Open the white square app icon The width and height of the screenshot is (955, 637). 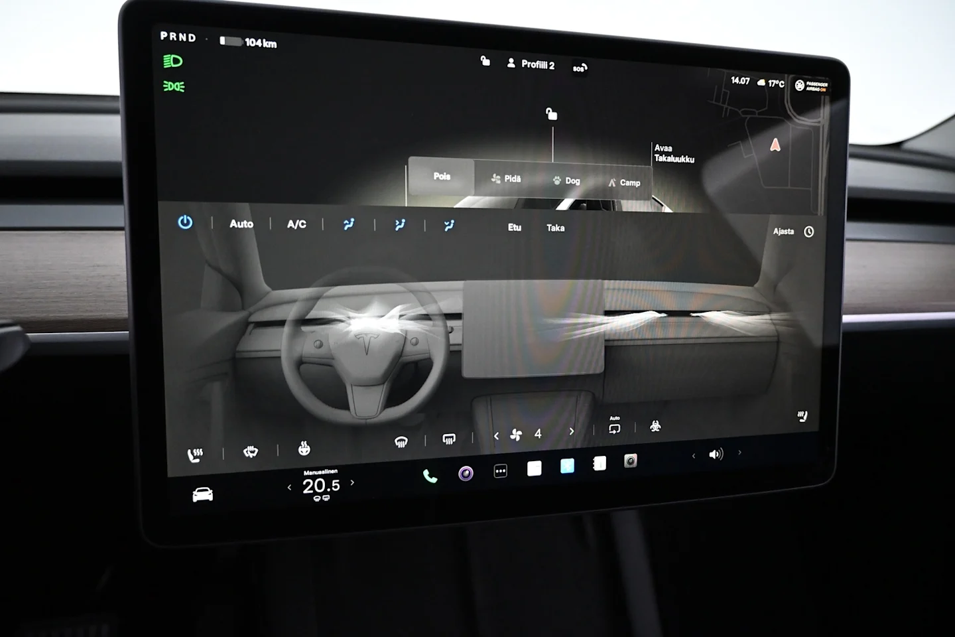(x=534, y=468)
